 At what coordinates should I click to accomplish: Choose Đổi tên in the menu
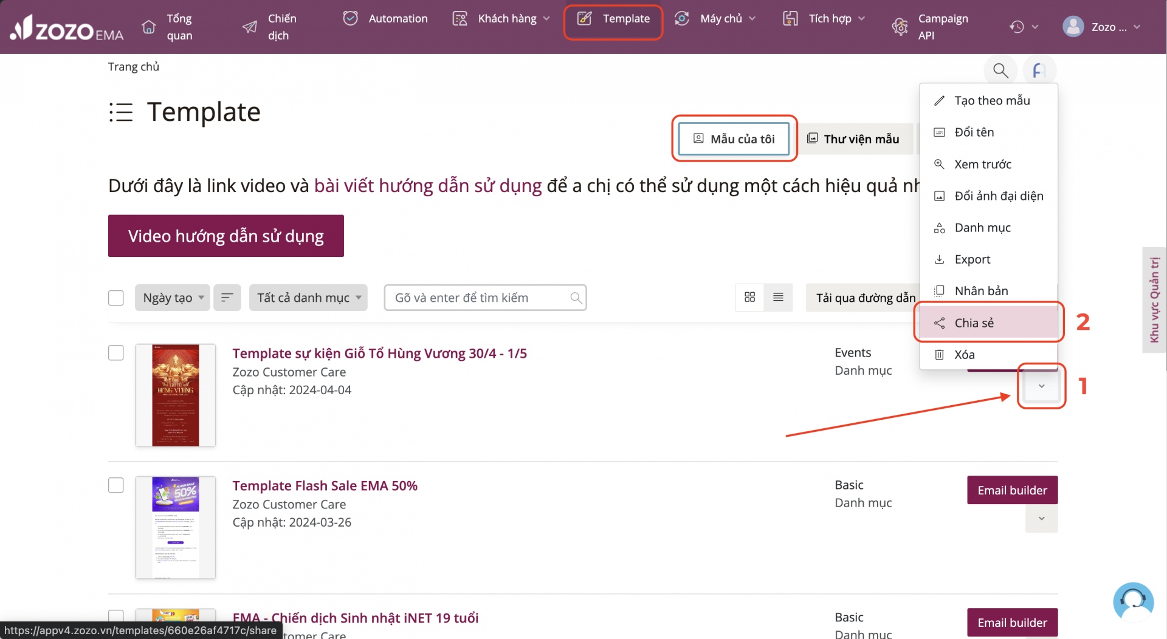tap(988, 132)
